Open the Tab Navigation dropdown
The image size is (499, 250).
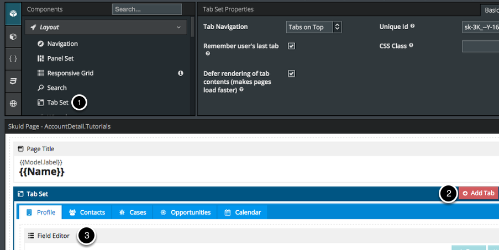tap(313, 27)
